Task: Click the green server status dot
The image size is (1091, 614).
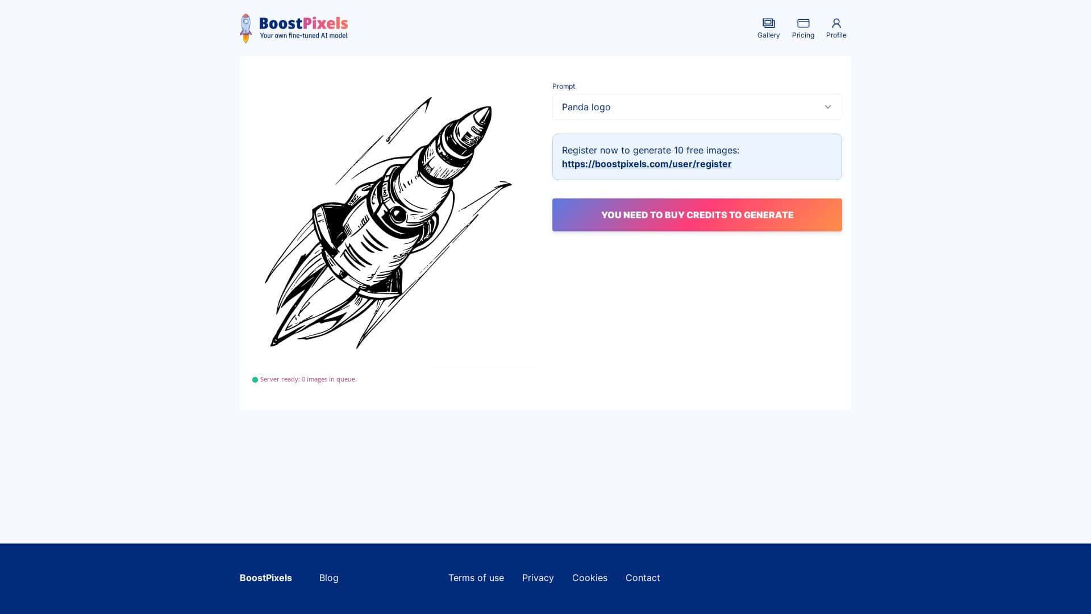Action: [255, 379]
